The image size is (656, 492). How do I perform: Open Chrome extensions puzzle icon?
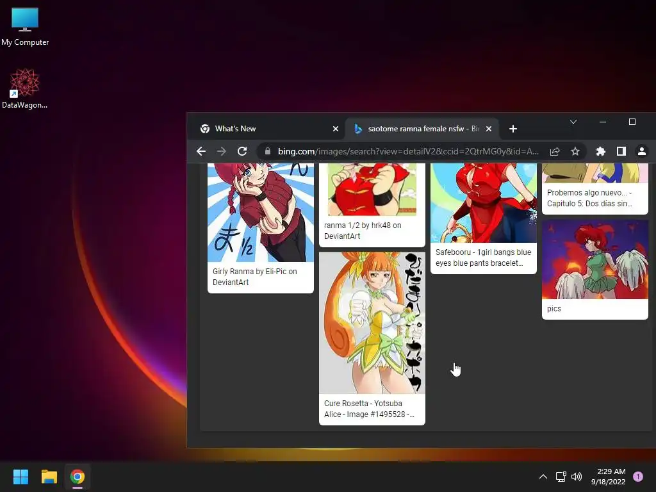[x=601, y=151]
